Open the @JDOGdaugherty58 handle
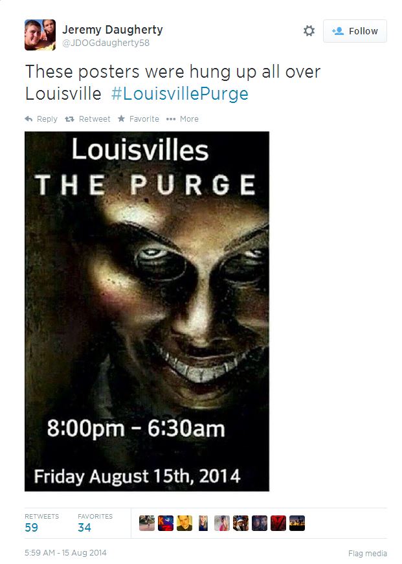 click(106, 43)
